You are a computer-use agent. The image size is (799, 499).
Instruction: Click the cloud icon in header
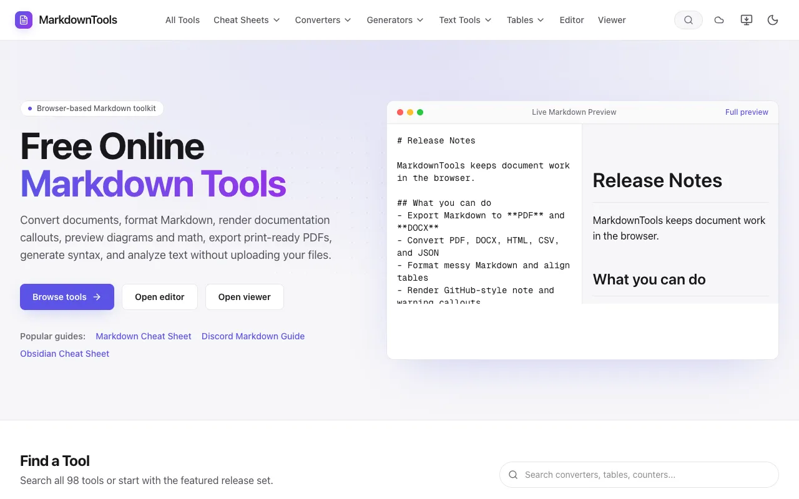[719, 20]
